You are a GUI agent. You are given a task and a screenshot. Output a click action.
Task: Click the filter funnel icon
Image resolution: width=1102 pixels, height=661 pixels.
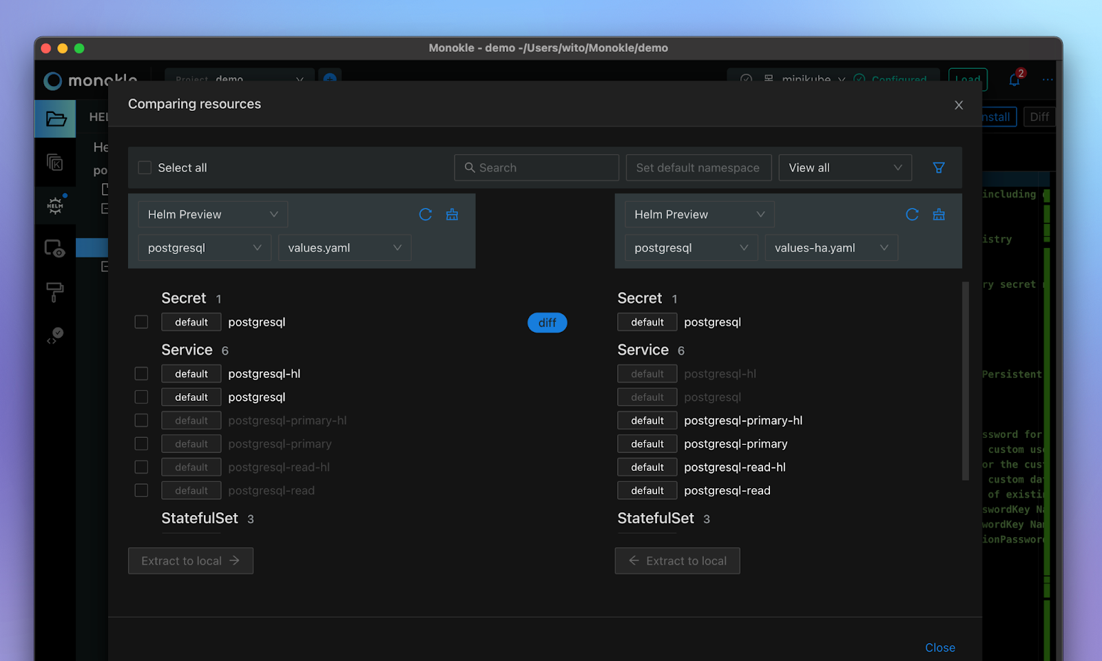[x=938, y=167]
